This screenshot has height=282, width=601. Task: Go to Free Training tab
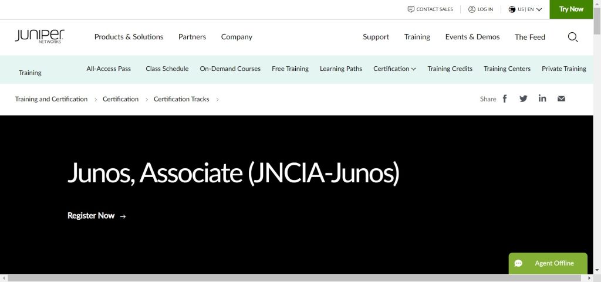[x=290, y=69]
